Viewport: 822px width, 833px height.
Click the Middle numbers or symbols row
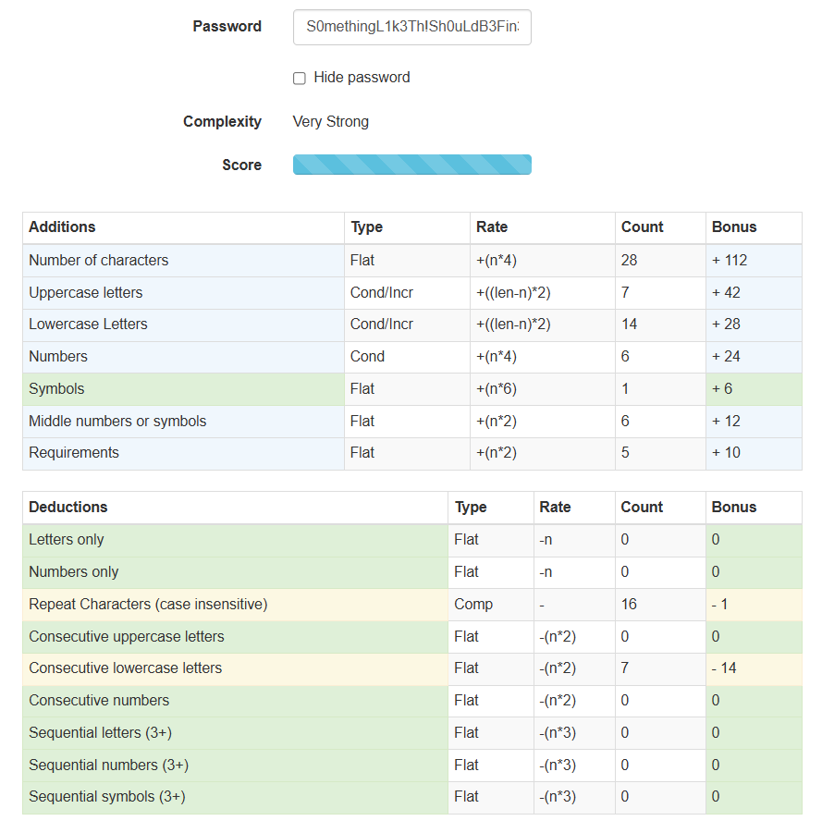[117, 422]
